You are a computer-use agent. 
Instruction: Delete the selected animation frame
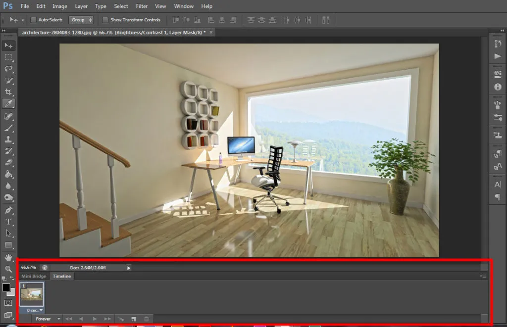point(147,319)
